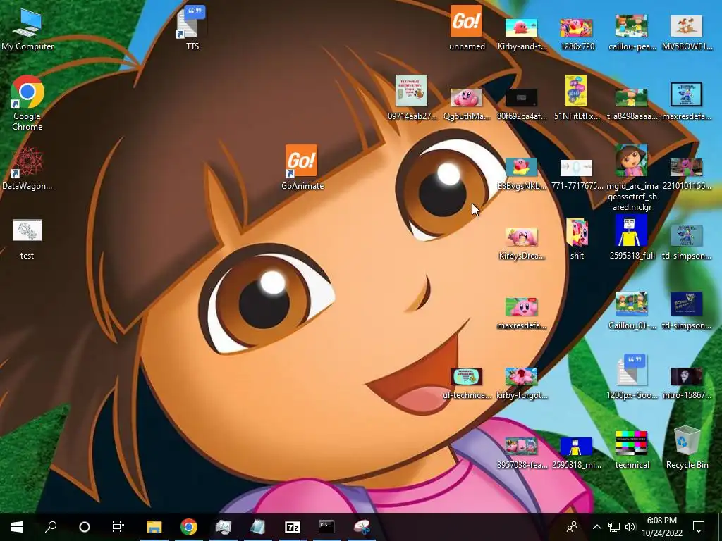Select the MV5BOWE1... image file
This screenshot has width=722, height=541.
[687, 32]
